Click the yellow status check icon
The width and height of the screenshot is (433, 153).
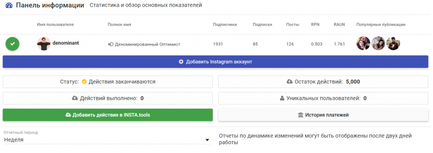[85, 82]
